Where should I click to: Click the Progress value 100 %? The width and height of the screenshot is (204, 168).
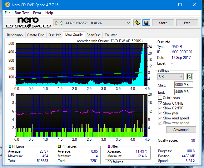point(191,151)
